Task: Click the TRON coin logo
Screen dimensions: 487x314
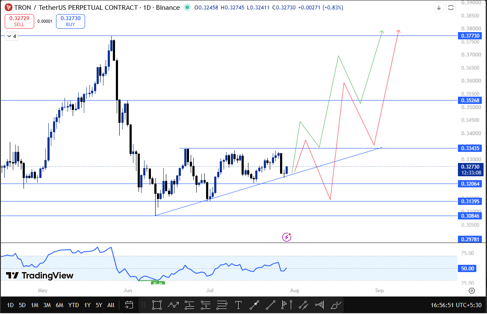Action: point(9,7)
